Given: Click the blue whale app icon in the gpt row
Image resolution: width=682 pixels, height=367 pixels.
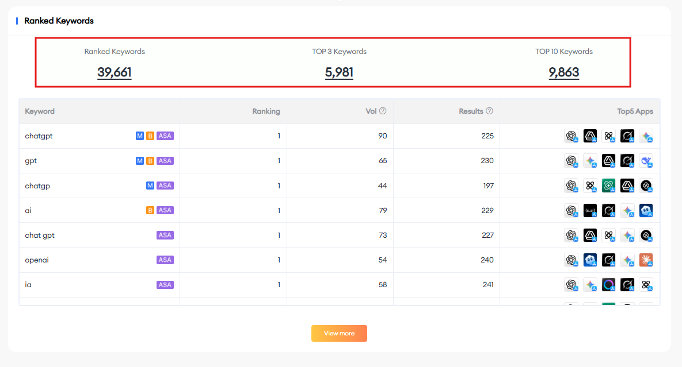Looking at the screenshot, I should click(646, 161).
